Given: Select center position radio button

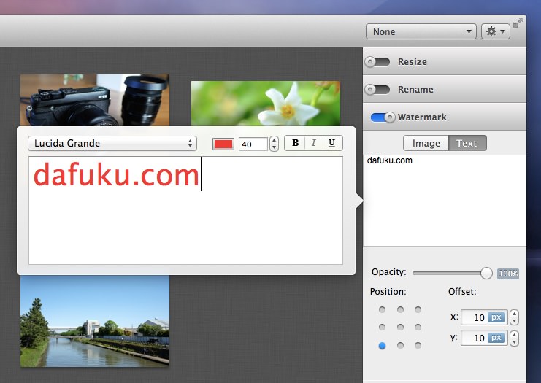Looking at the screenshot, I should tap(400, 327).
